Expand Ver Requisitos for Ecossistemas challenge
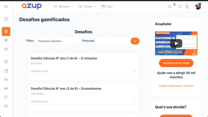This screenshot has height=117, width=208. point(83,101)
